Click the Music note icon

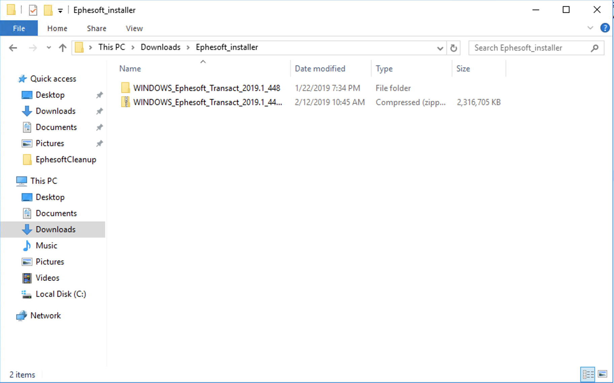[27, 246]
